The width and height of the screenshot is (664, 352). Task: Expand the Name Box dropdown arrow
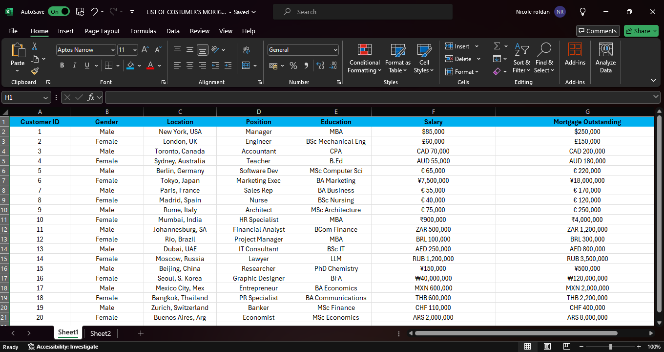point(46,98)
